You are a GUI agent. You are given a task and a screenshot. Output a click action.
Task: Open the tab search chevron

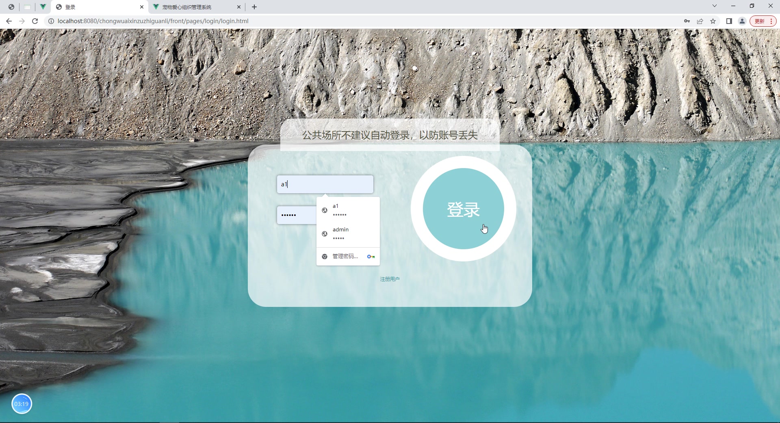714,5
